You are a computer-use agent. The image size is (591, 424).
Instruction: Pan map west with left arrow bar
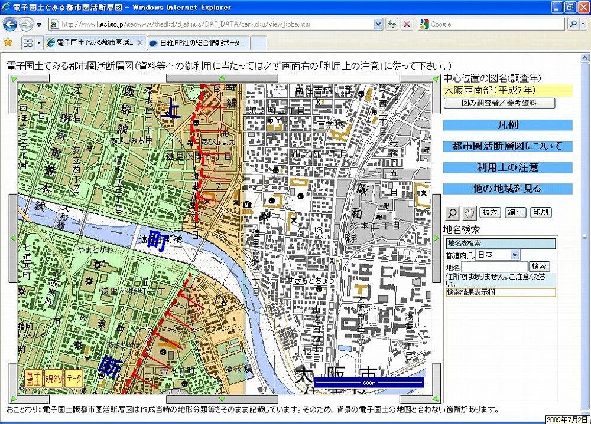tap(12, 237)
